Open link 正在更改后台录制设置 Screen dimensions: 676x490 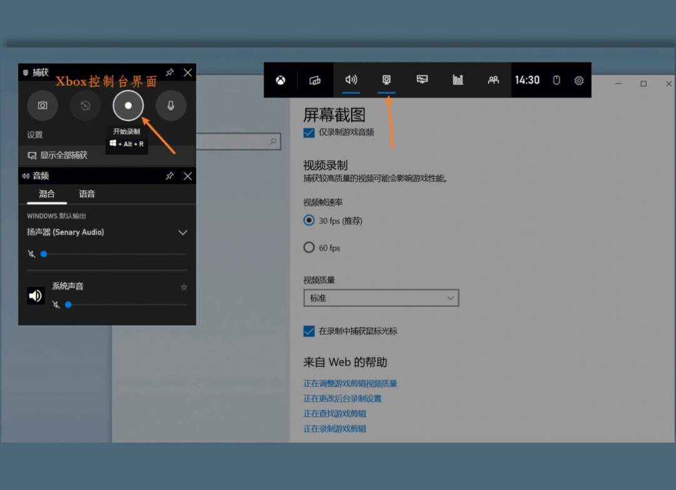click(342, 398)
